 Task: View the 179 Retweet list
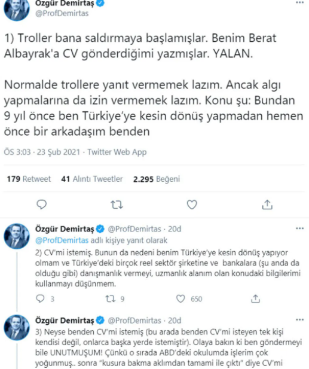(29, 179)
